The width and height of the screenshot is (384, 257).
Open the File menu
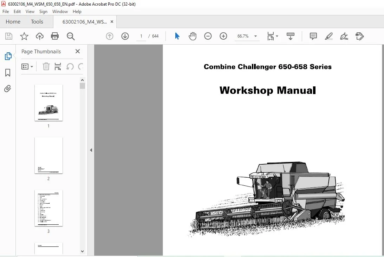click(x=6, y=12)
